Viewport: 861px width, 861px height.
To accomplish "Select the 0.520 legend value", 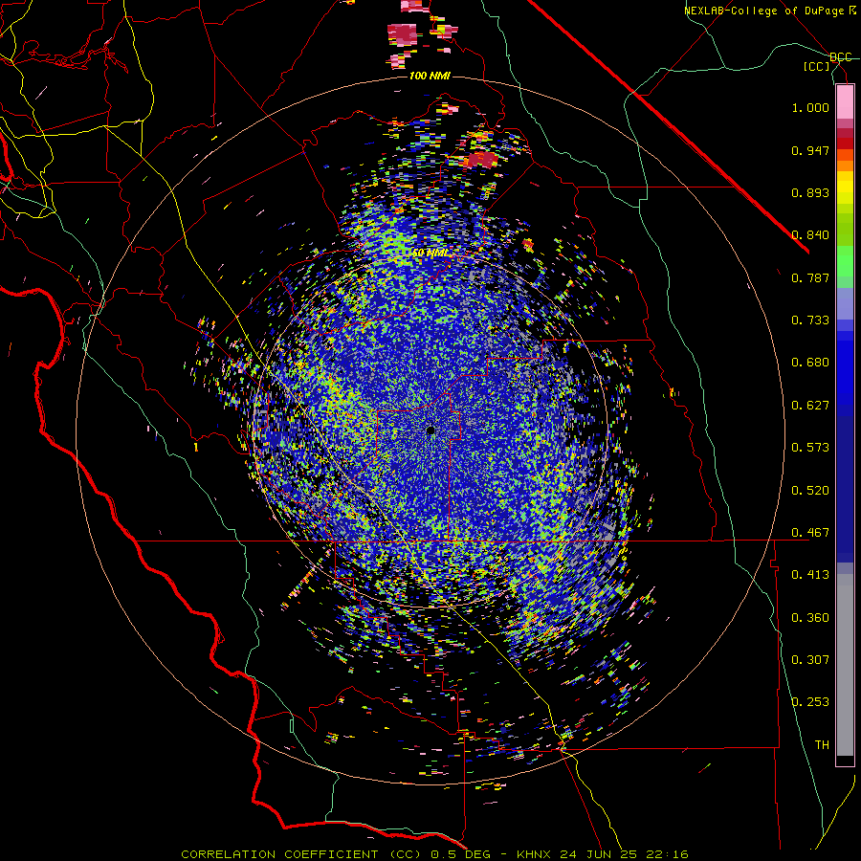I will point(810,491).
